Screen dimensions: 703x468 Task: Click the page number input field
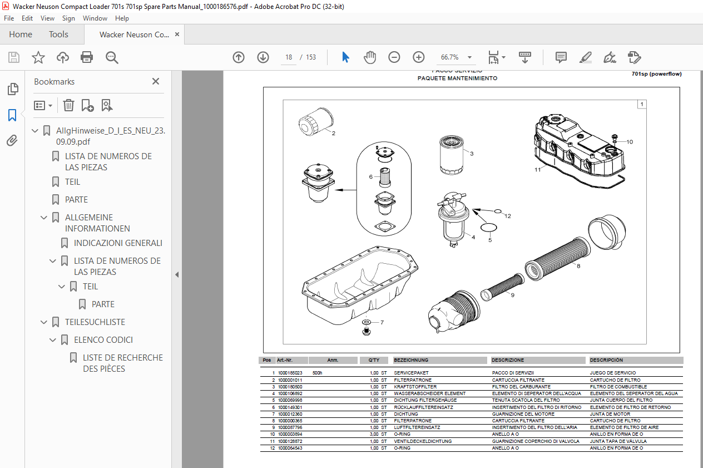click(x=289, y=57)
